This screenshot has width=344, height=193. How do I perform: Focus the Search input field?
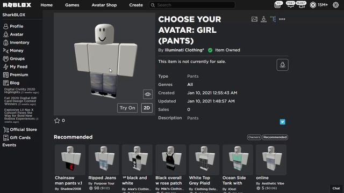[x=192, y=5]
